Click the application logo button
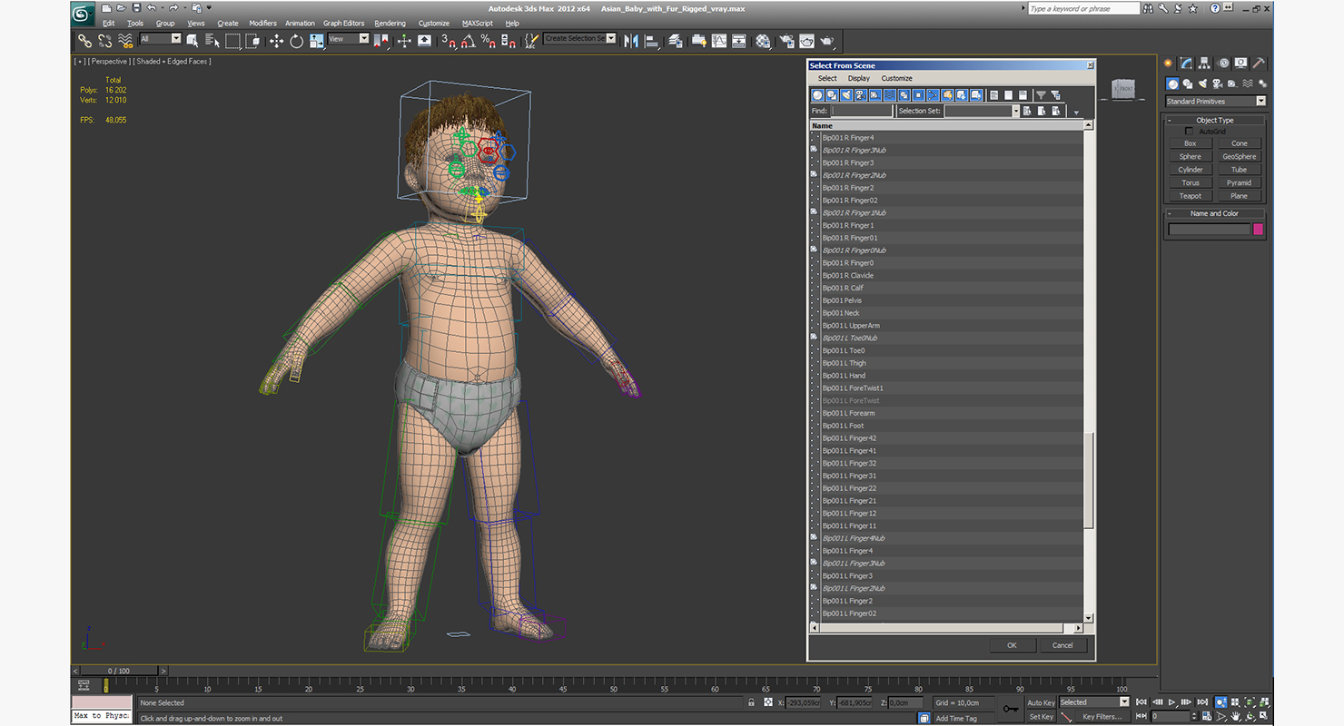Image resolution: width=1344 pixels, height=726 pixels. (x=83, y=15)
